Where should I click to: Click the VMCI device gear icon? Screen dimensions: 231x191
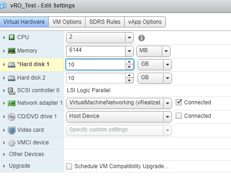tap(12, 143)
